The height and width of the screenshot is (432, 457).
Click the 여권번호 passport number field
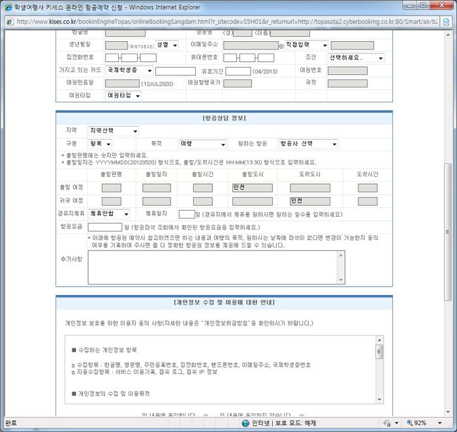[x=347, y=70]
